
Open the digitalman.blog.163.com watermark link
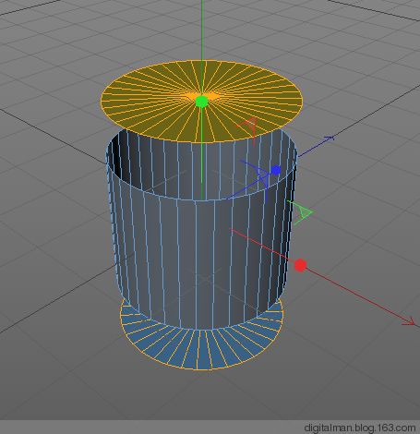[x=359, y=428]
